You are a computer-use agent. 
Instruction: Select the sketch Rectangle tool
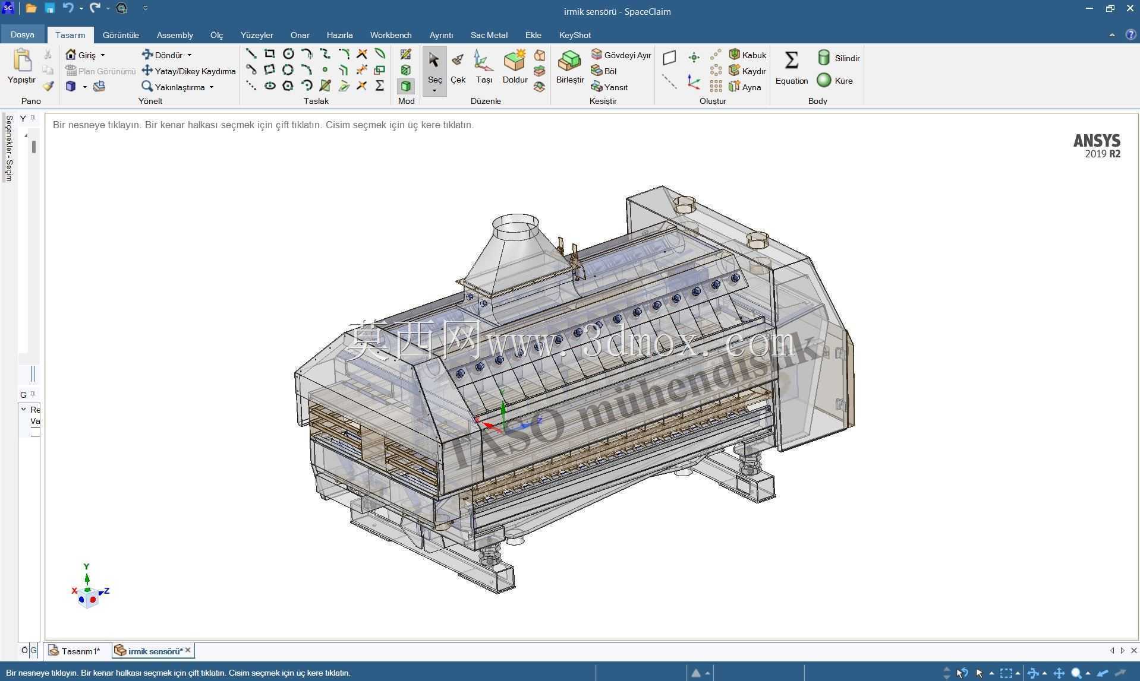270,54
